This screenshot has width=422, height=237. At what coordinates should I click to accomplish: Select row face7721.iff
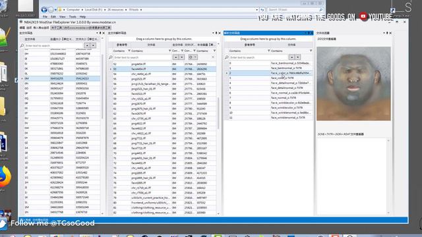click(164, 148)
